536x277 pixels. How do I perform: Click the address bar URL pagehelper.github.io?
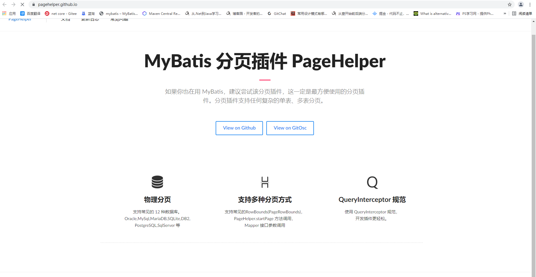point(58,4)
